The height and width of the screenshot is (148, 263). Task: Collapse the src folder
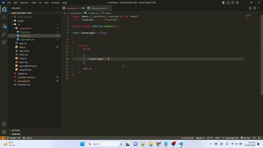19,25
